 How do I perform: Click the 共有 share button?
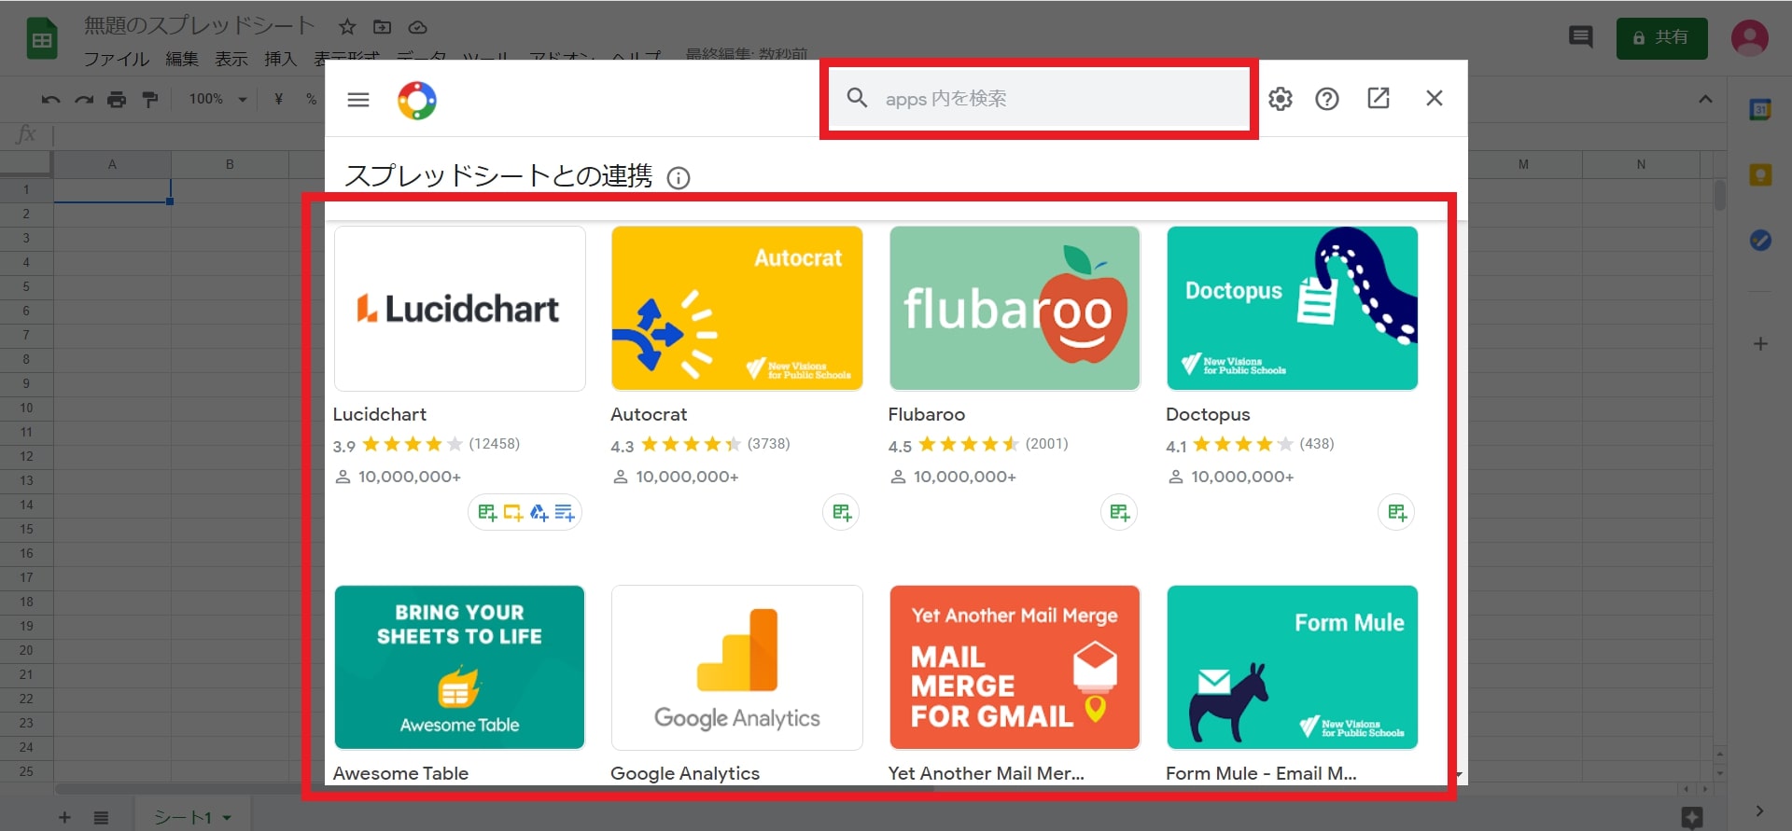[1661, 38]
